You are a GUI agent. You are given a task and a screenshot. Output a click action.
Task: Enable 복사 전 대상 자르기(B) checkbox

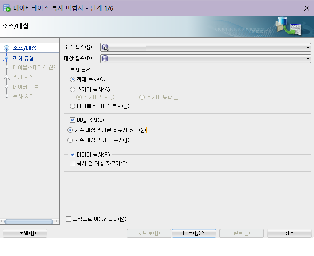click(72, 163)
